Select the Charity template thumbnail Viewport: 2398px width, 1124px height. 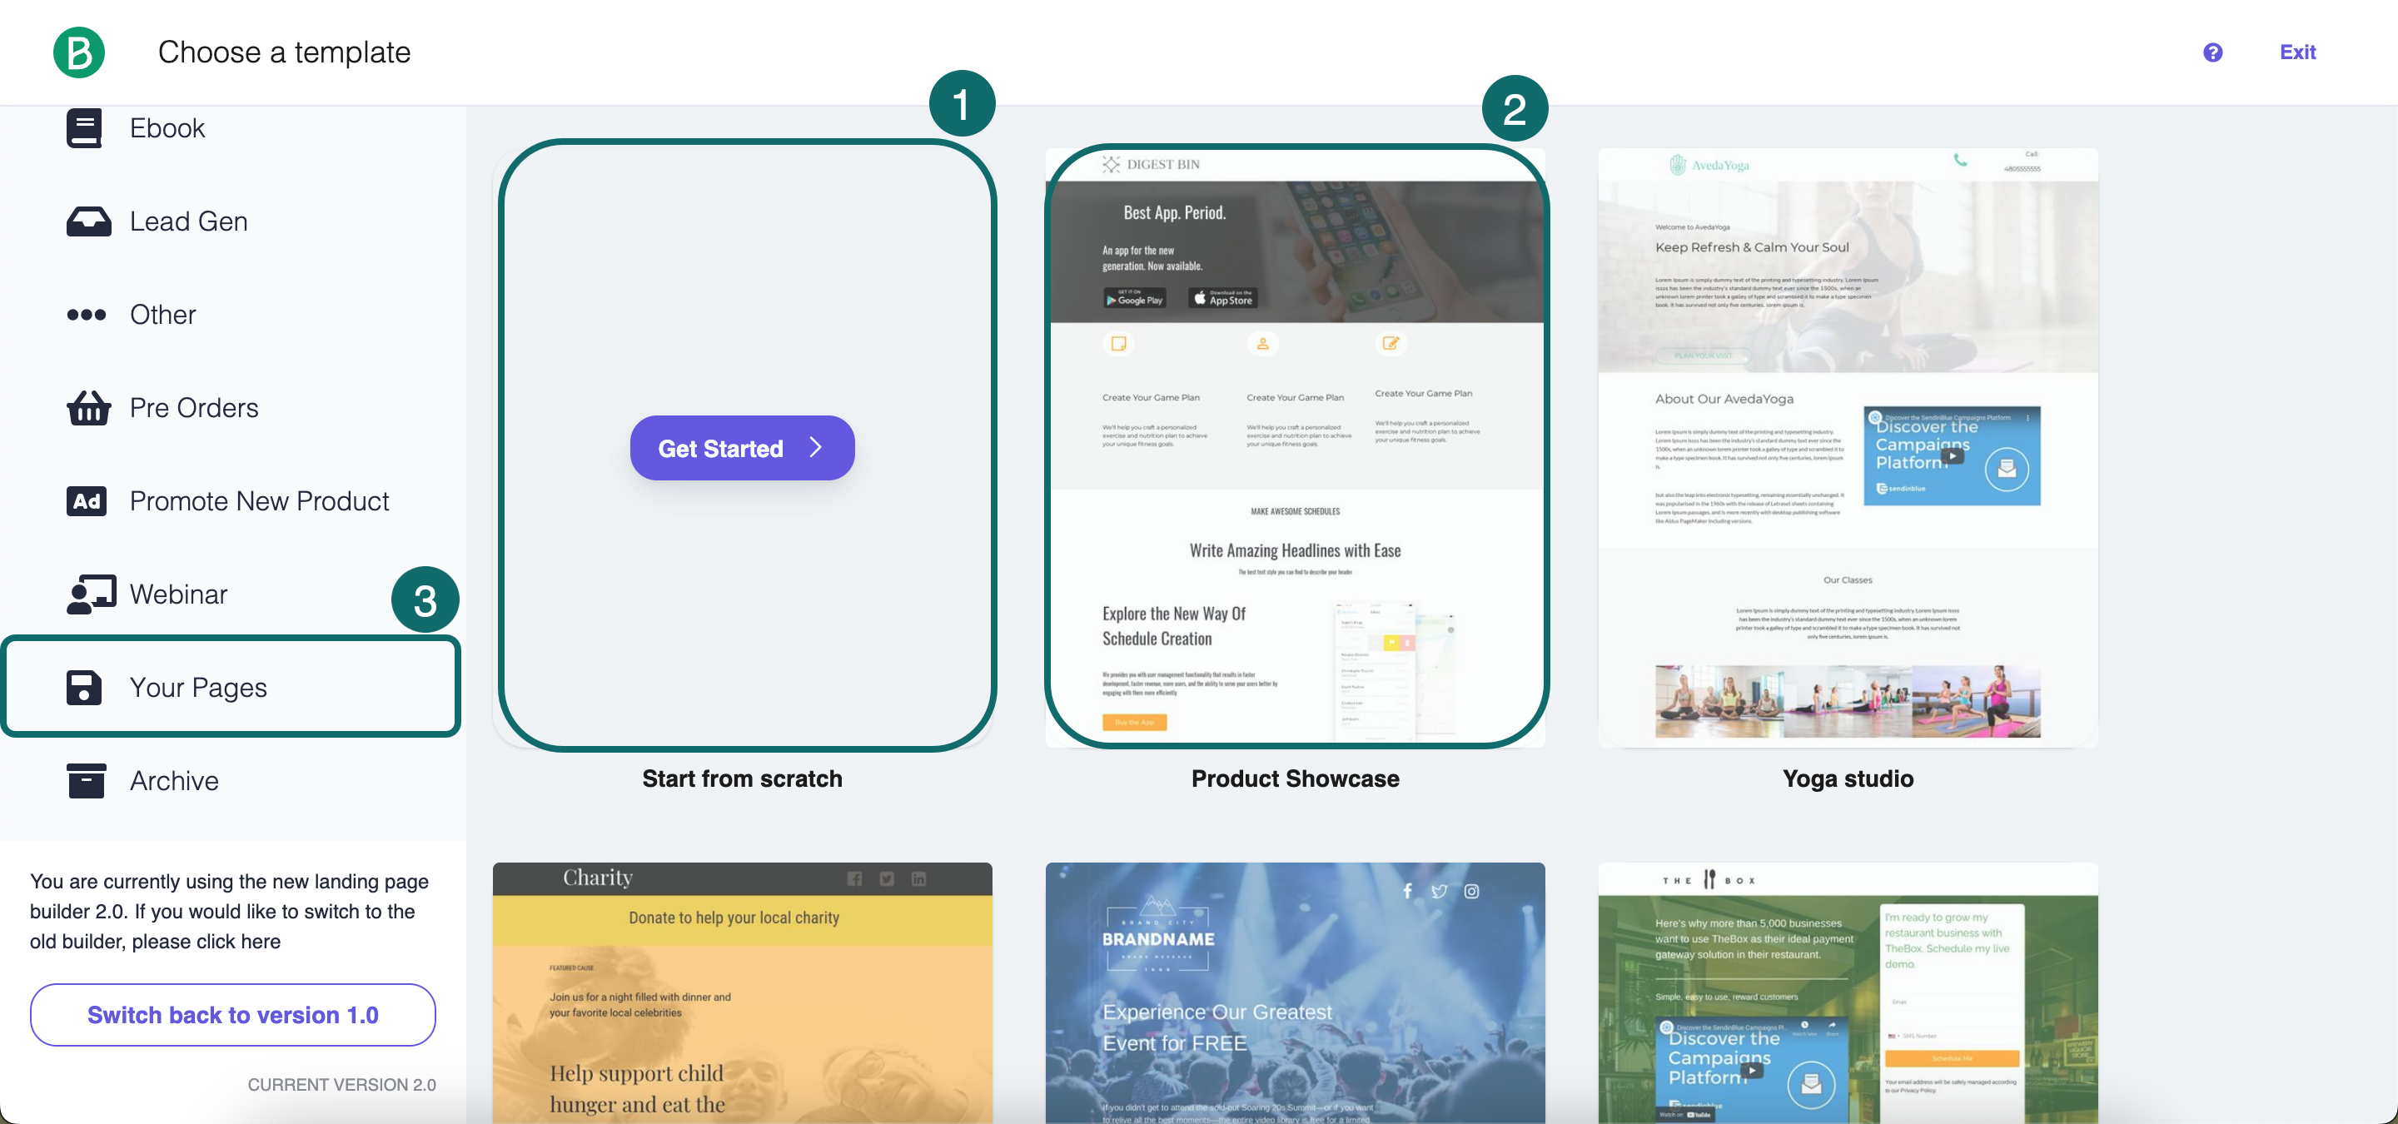742,992
